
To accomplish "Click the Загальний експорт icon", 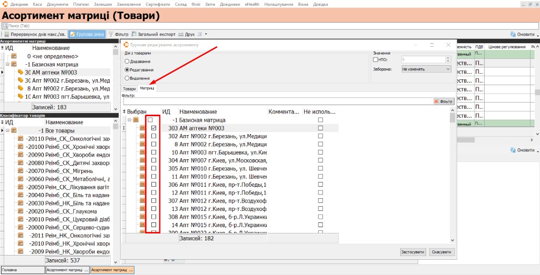I will [x=133, y=34].
